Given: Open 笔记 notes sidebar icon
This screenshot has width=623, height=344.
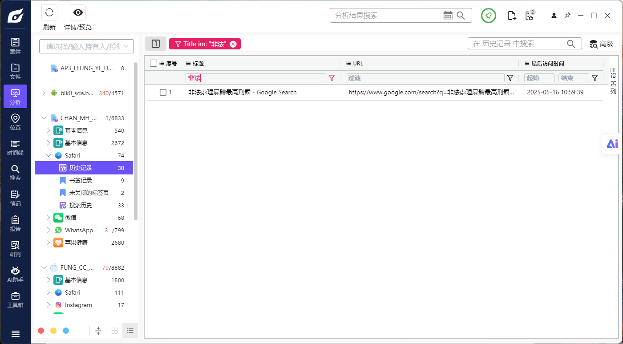Looking at the screenshot, I should pyautogui.click(x=15, y=198).
